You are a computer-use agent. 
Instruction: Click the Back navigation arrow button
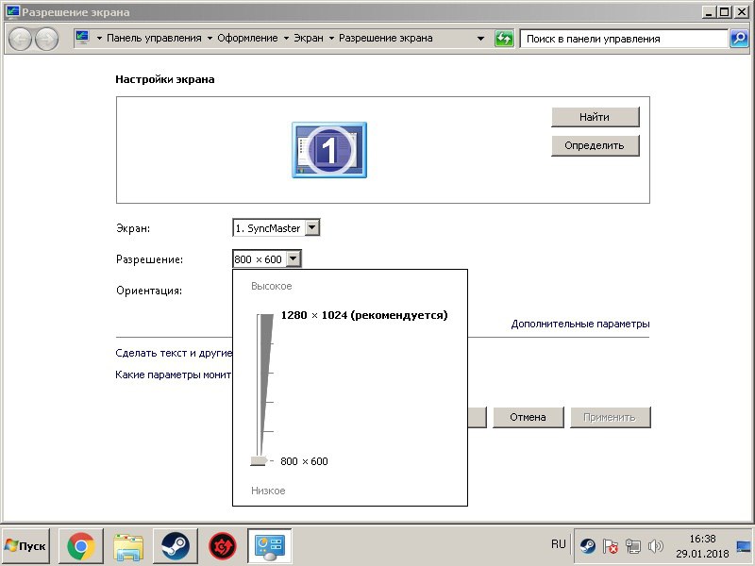[21, 40]
